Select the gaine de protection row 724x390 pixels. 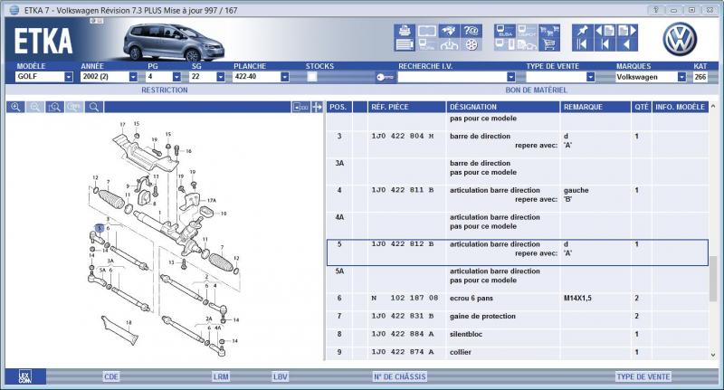[517, 316]
